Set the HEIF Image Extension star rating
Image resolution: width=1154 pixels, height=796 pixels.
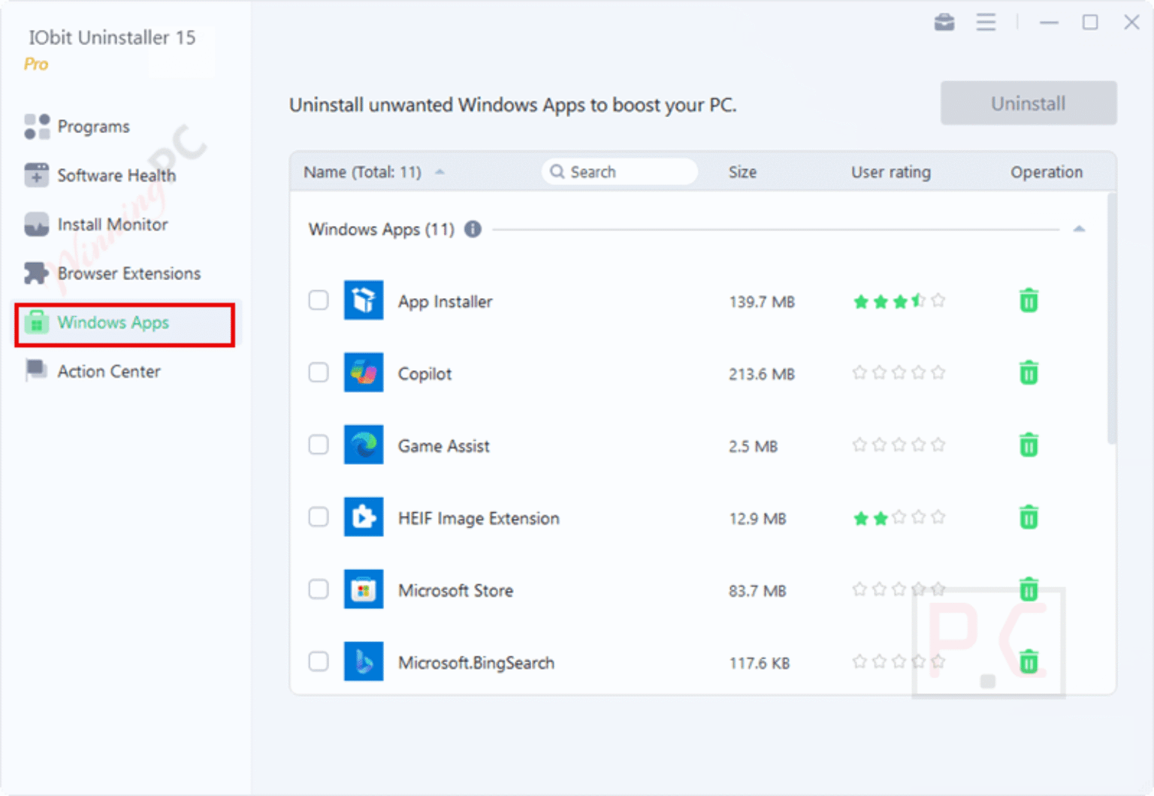(899, 517)
